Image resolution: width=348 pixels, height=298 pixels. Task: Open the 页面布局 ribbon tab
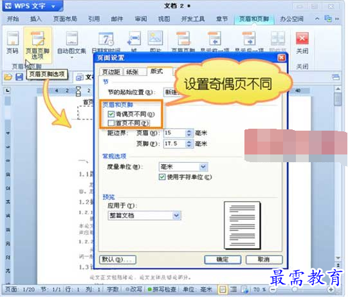coord(65,19)
